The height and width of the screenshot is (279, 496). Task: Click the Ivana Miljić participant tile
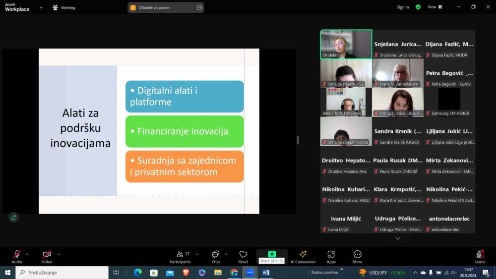tap(346, 219)
